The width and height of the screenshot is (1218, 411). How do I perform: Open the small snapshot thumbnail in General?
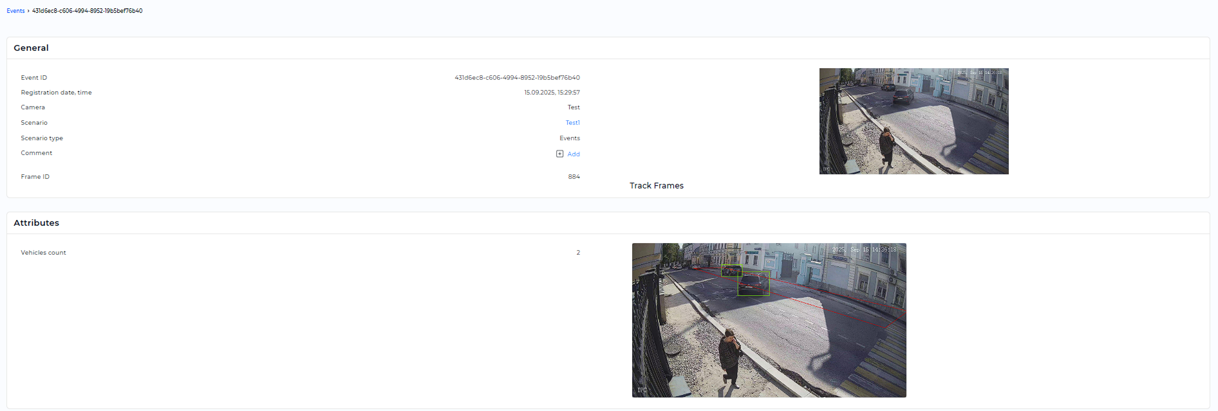[913, 121]
